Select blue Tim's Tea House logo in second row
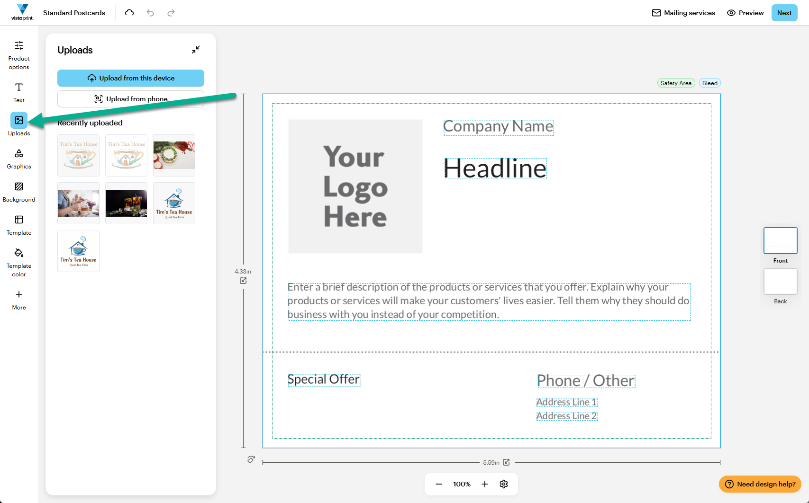The image size is (809, 503). coord(174,203)
